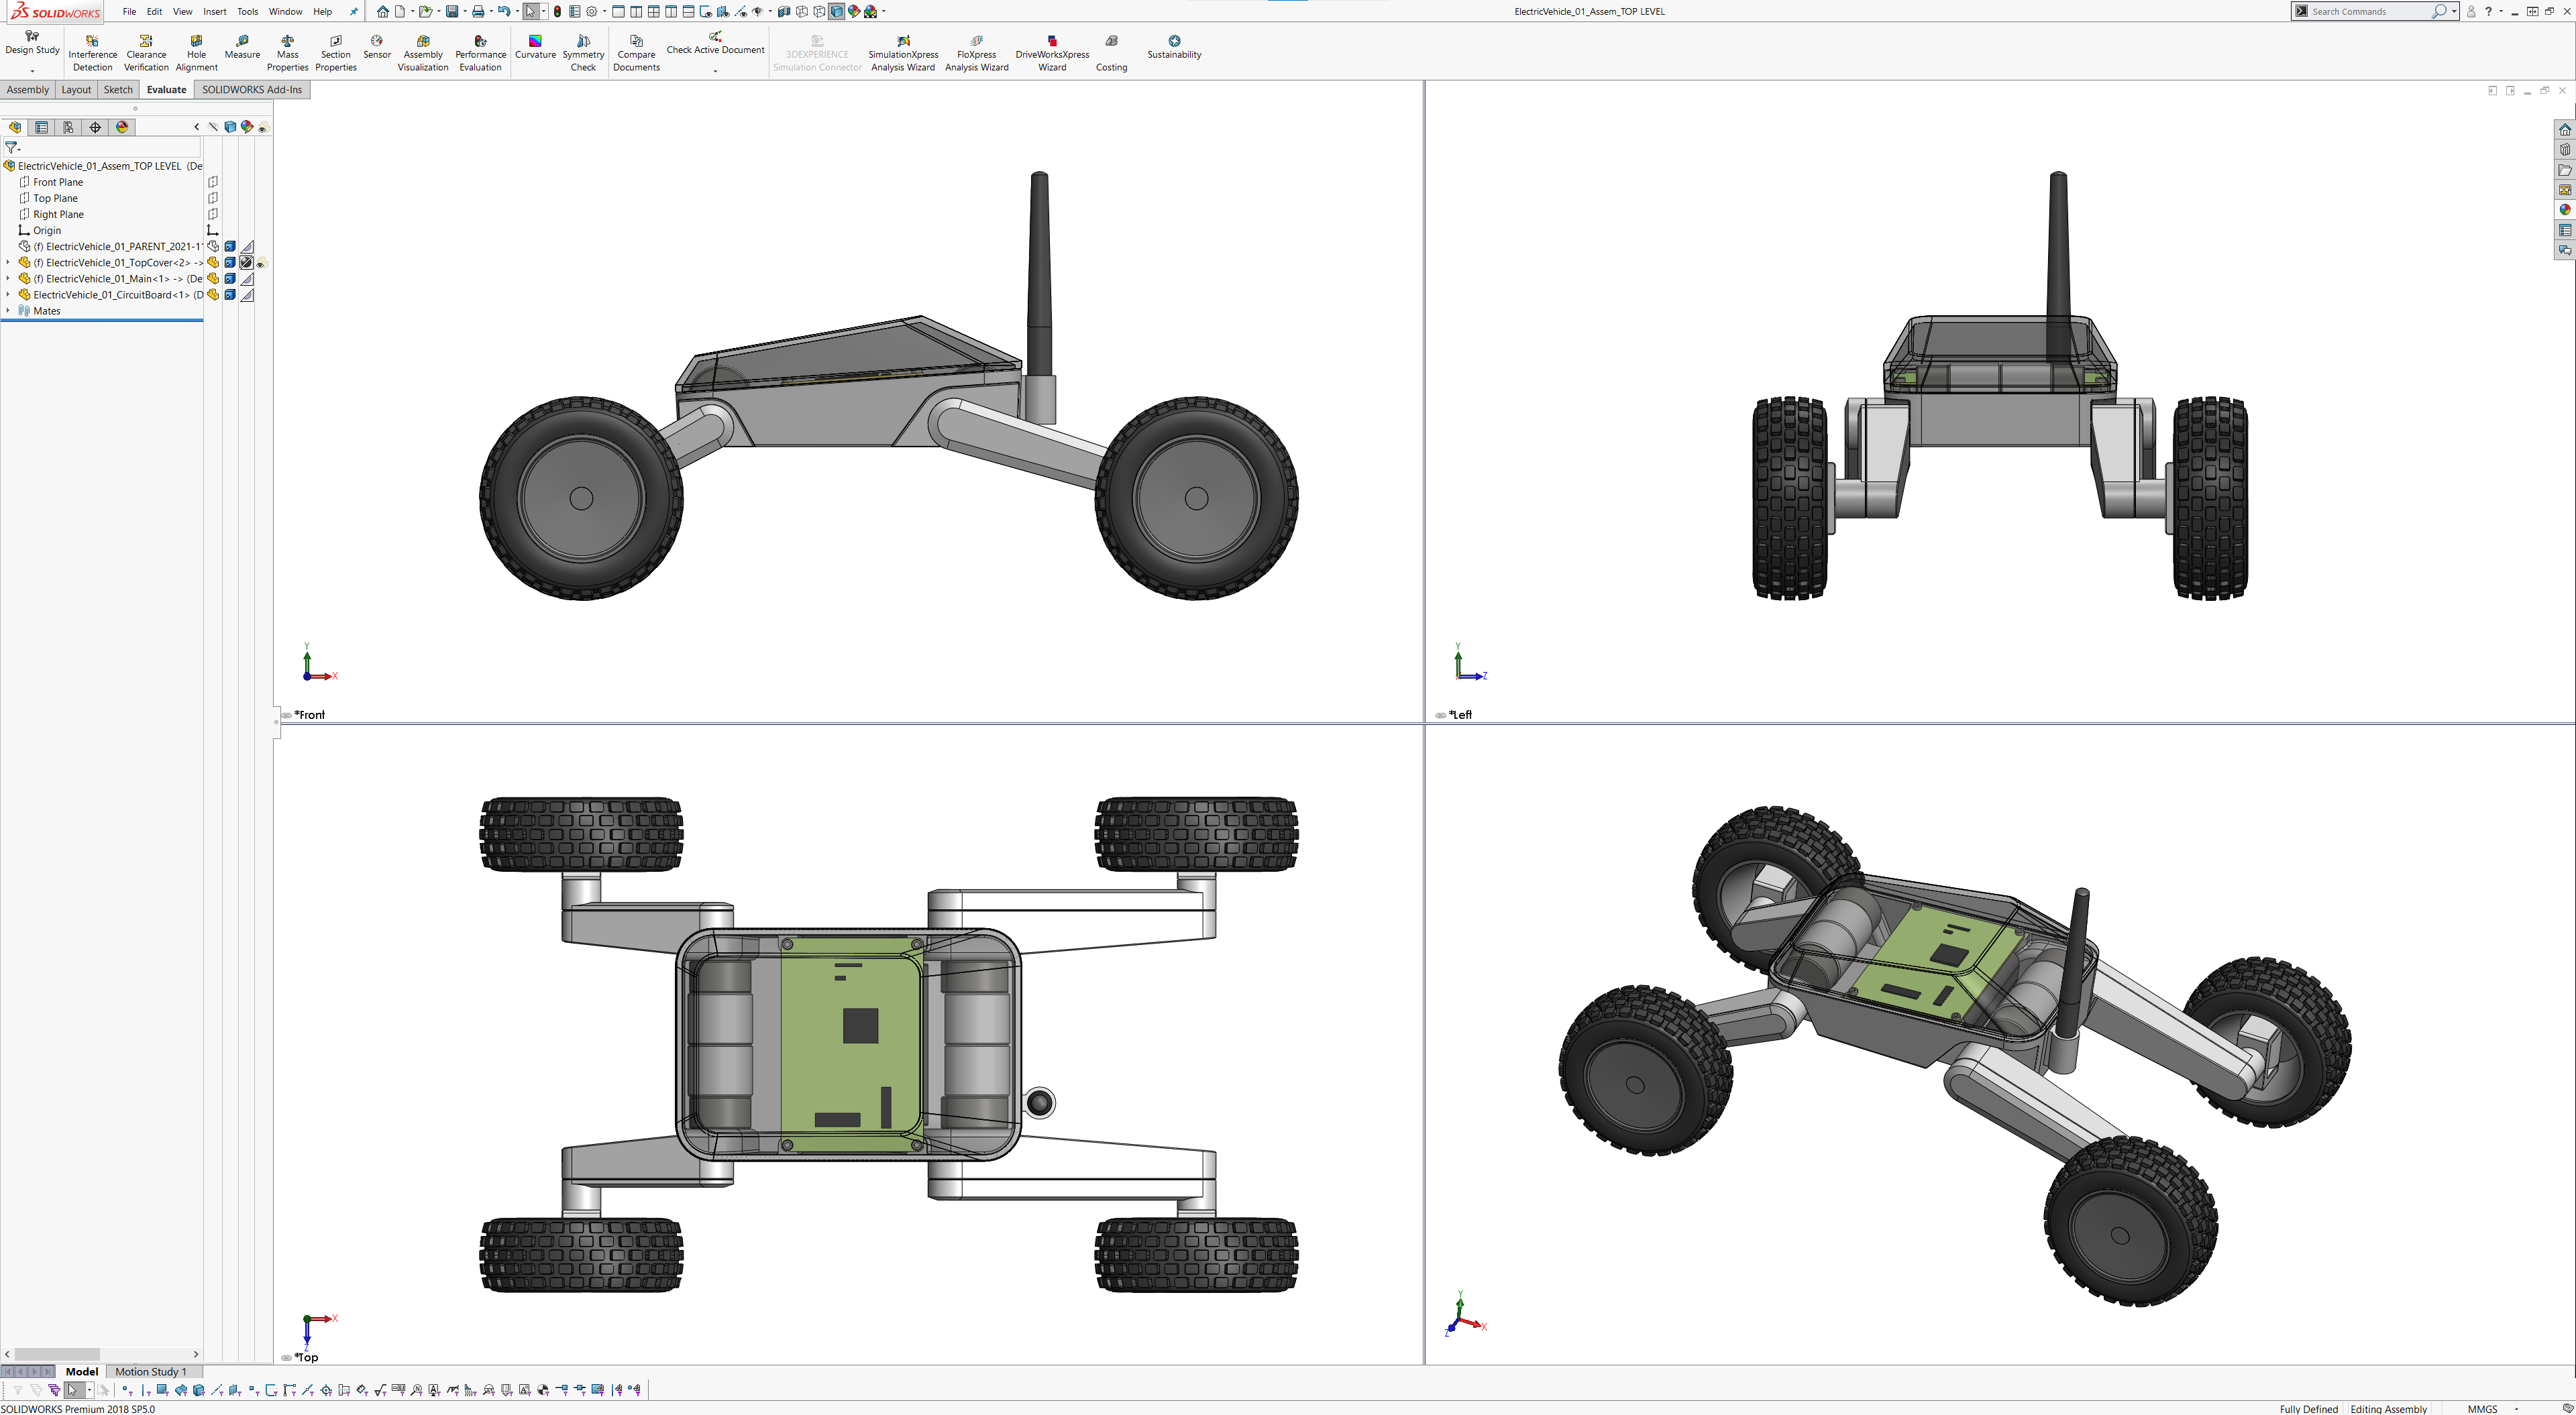Switch to the Sketch tab
The width and height of the screenshot is (2576, 1415).
(x=118, y=90)
